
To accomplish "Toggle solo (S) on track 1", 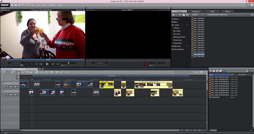I will pyautogui.click(x=7, y=87).
